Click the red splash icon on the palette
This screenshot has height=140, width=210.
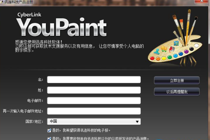pyautogui.click(x=171, y=49)
